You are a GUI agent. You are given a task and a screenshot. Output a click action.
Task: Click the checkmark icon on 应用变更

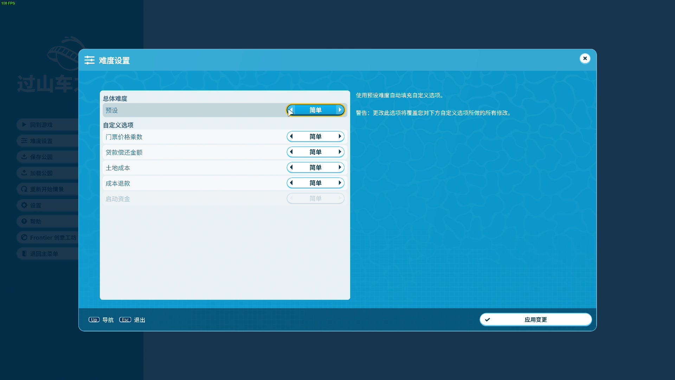coord(488,320)
